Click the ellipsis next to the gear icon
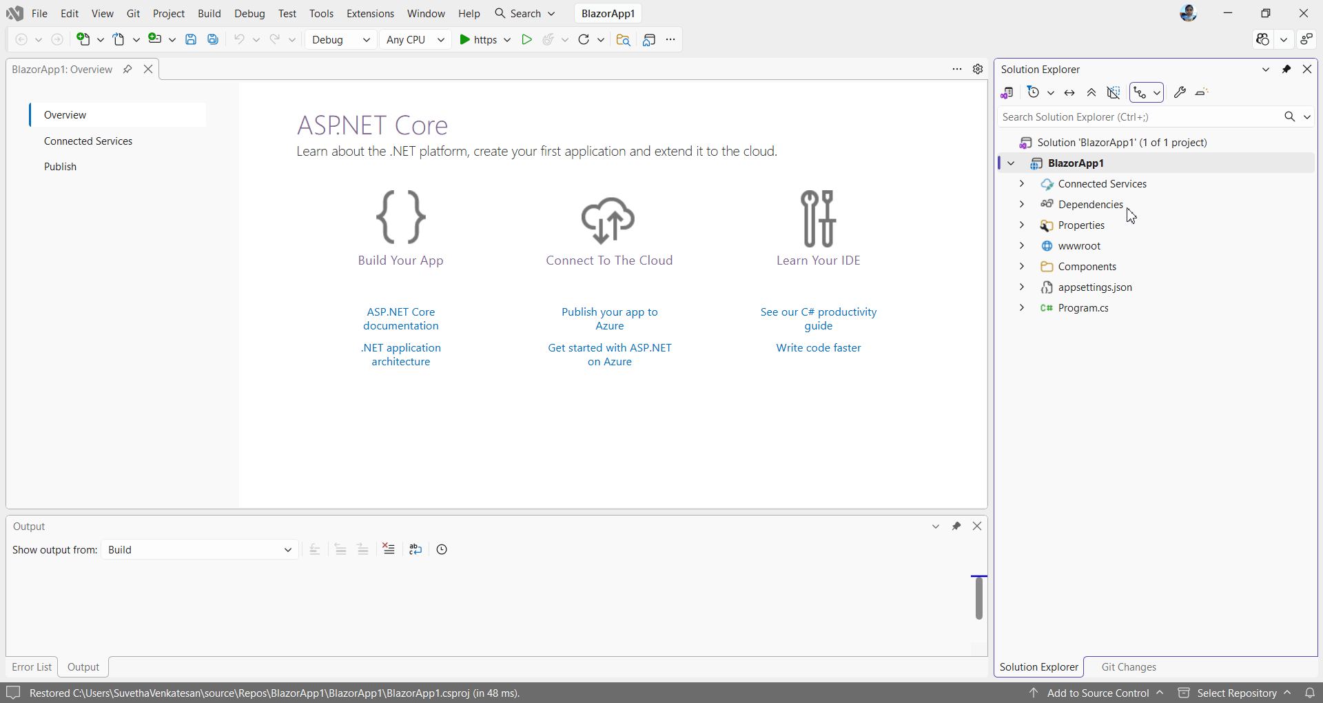1323x703 pixels. pos(957,69)
